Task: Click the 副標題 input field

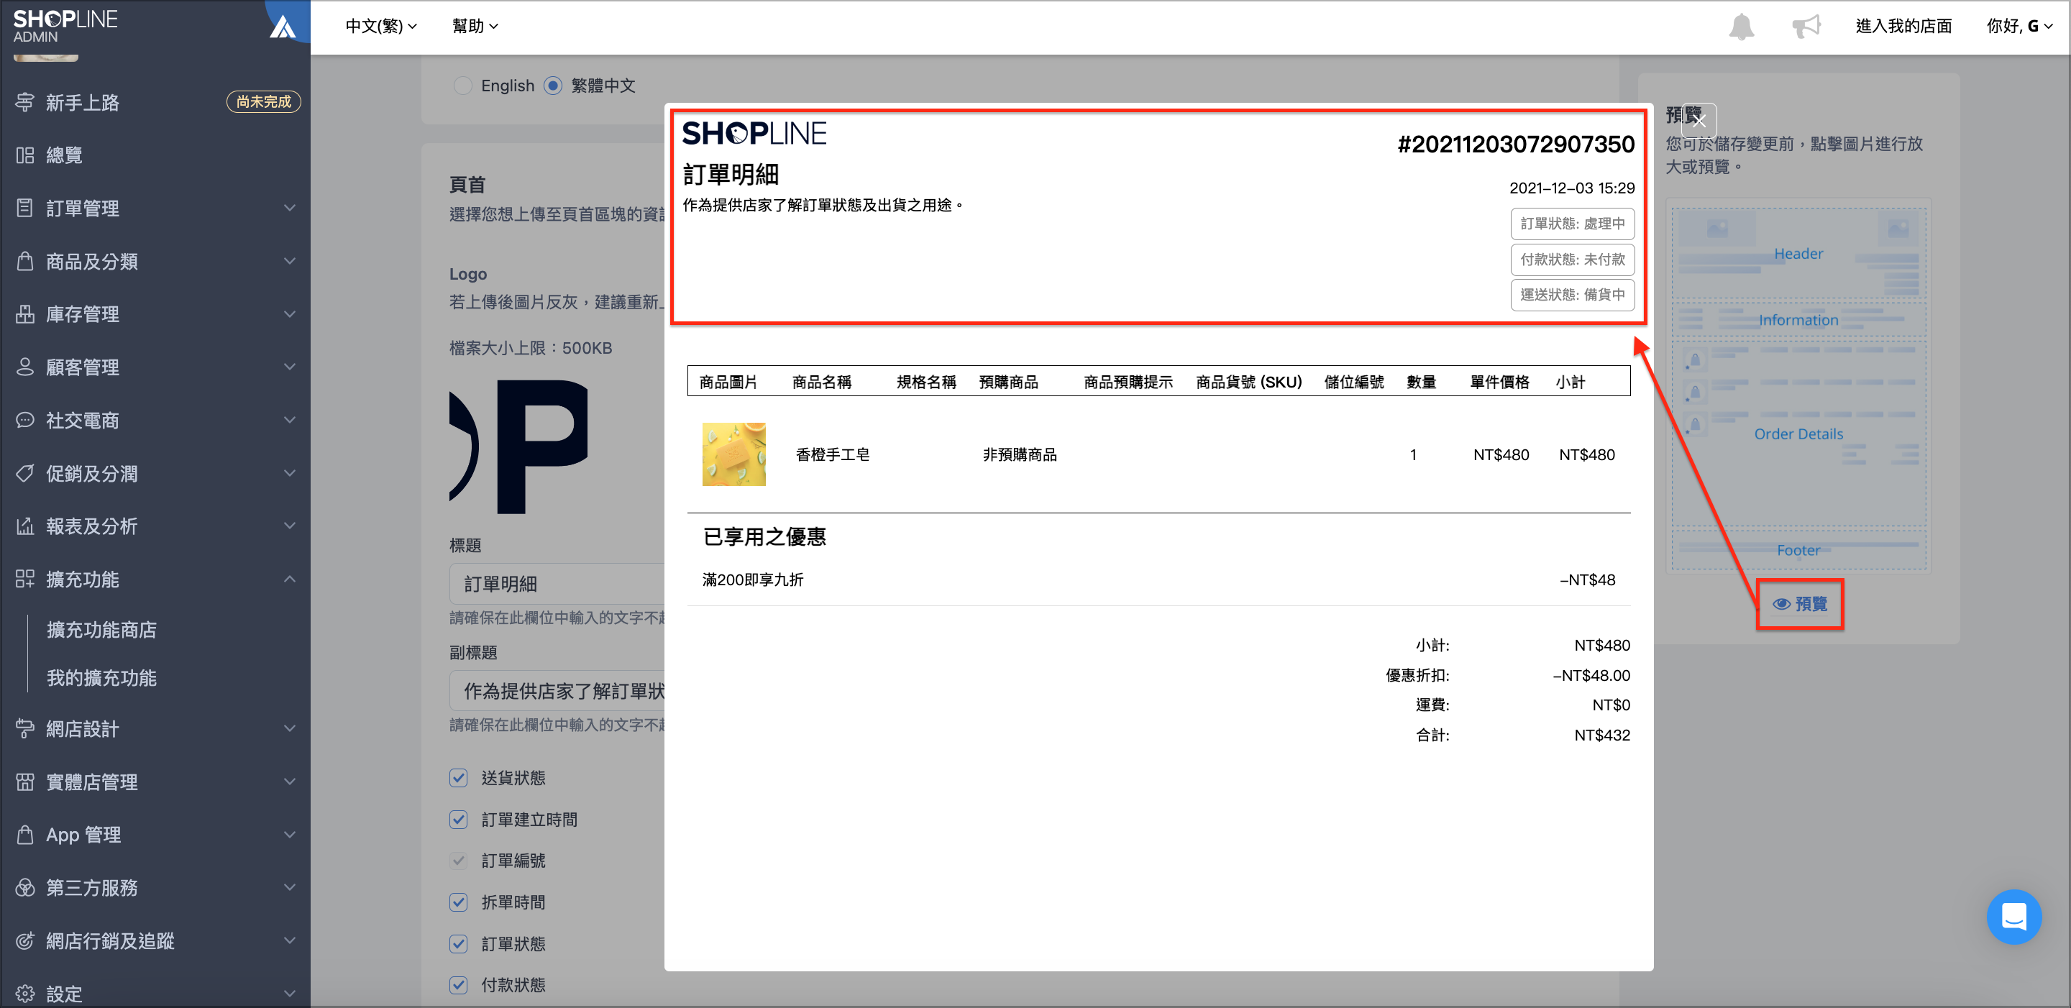Action: click(x=557, y=691)
